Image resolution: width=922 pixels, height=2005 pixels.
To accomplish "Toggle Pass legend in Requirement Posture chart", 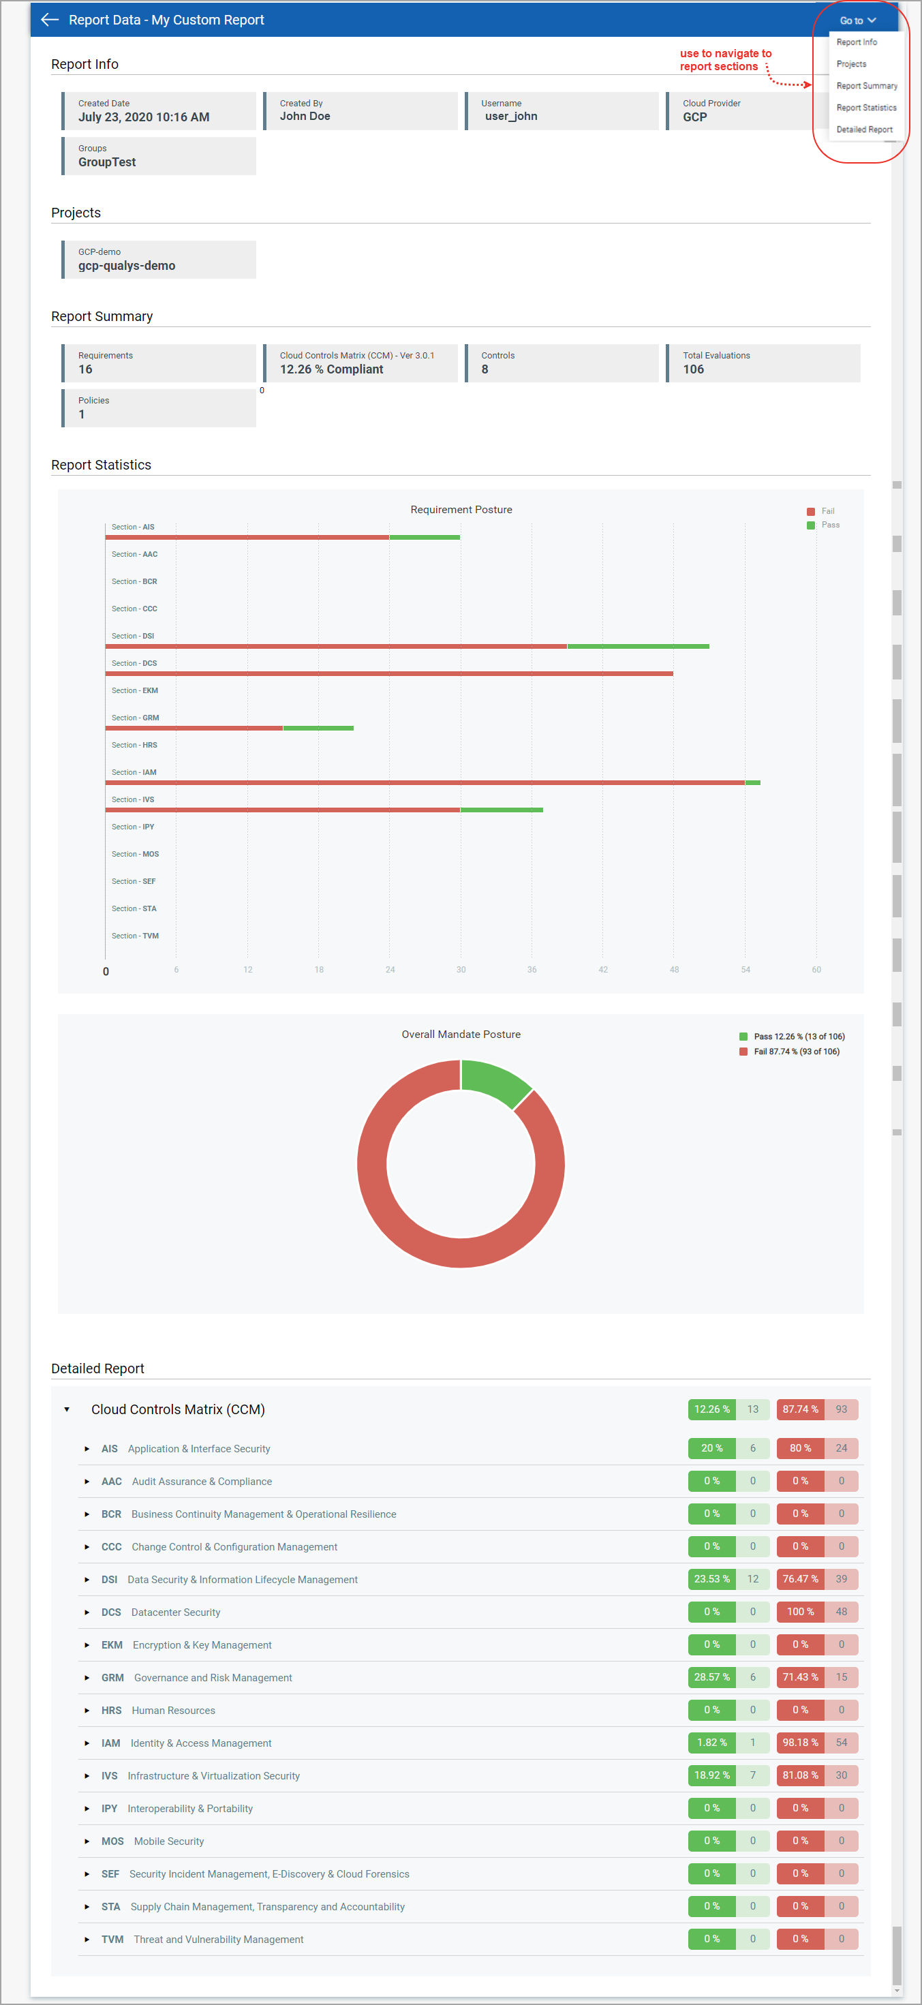I will [x=823, y=525].
